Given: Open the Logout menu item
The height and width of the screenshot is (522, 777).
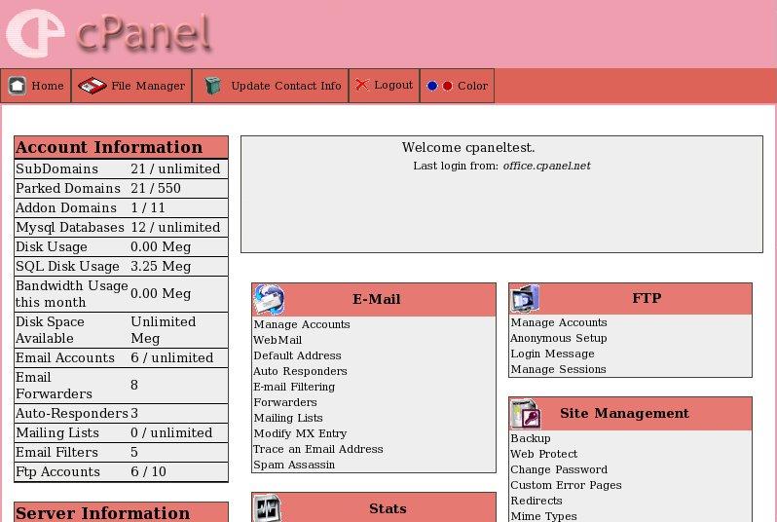Looking at the screenshot, I should coord(393,85).
